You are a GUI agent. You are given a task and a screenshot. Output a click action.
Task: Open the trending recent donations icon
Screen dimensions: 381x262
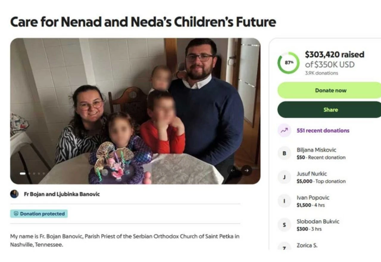click(x=284, y=130)
